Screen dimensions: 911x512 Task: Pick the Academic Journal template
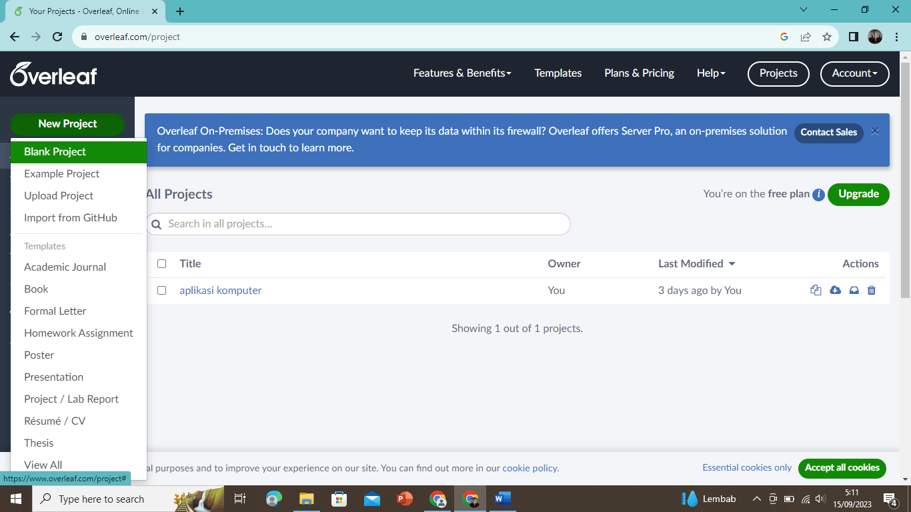pyautogui.click(x=79, y=267)
